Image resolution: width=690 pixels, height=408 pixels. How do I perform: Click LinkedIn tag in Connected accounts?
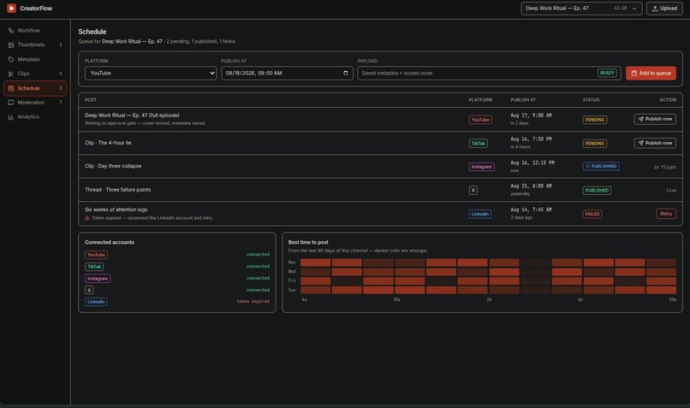[96, 302]
